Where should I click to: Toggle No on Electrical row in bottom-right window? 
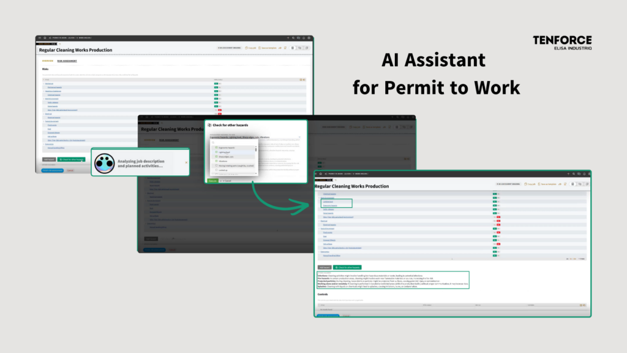[498, 221]
